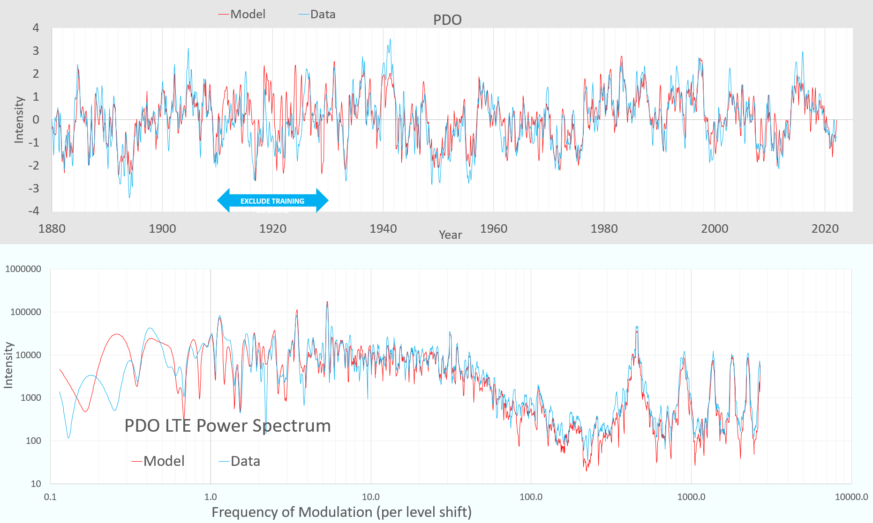Click the 1.0 frequency tick label
Image resolution: width=873 pixels, height=523 pixels.
pyautogui.click(x=211, y=497)
